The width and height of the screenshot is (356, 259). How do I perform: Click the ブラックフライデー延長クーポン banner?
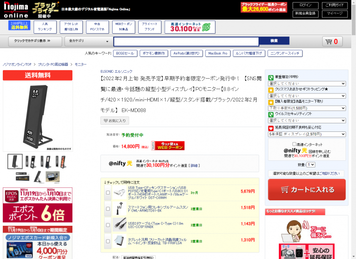(264, 7)
